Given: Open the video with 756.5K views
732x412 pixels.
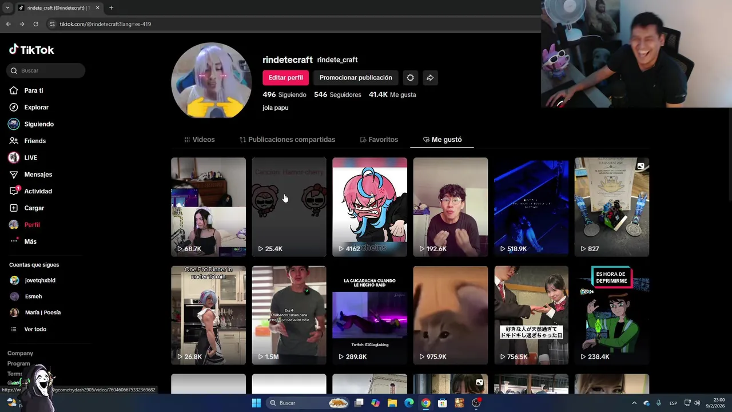Looking at the screenshot, I should coord(531,315).
